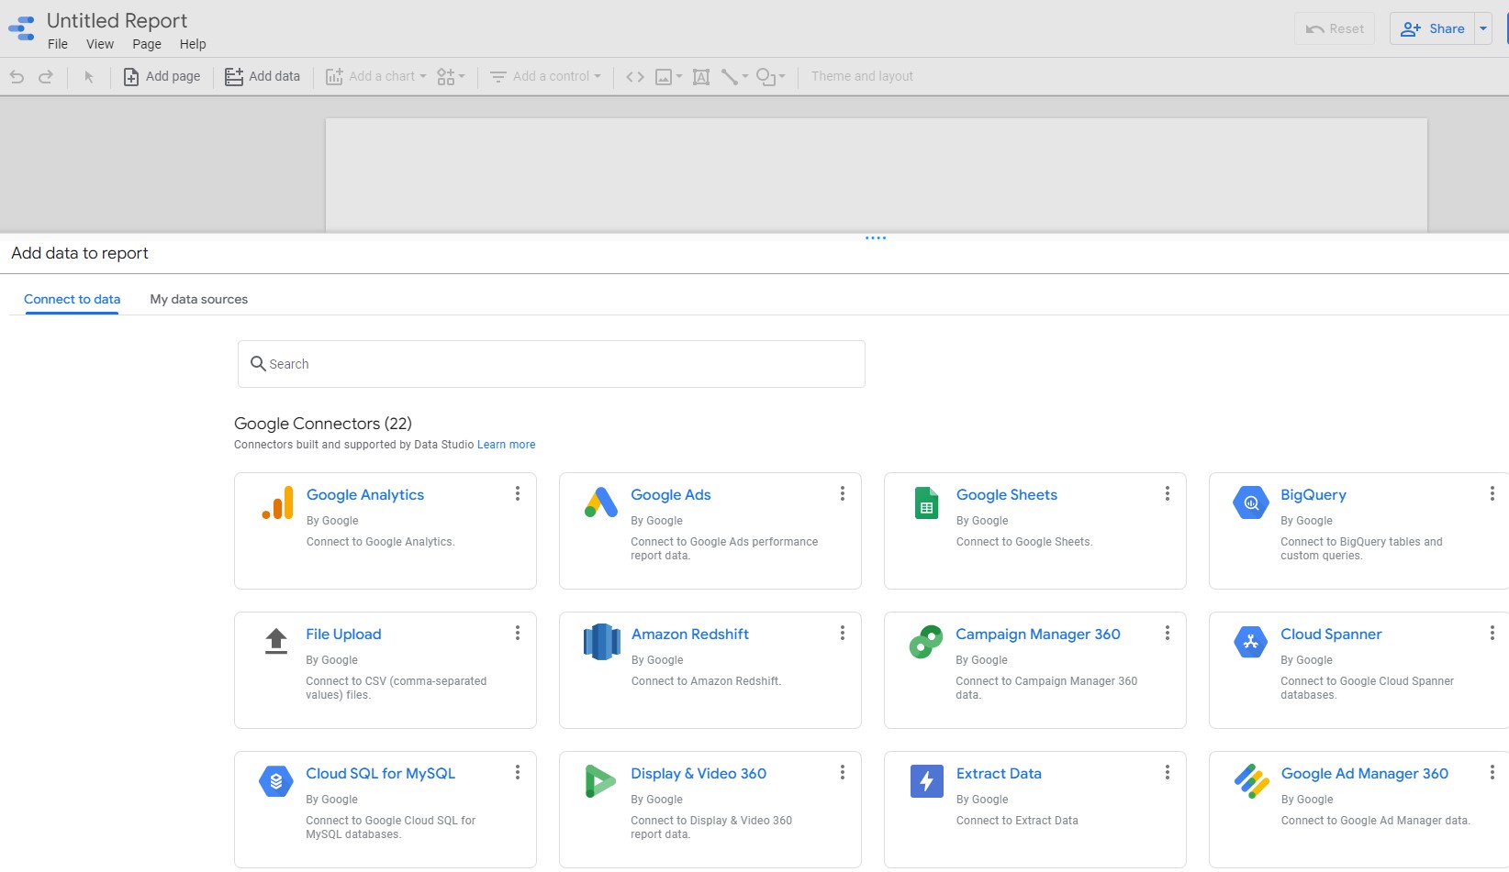The image size is (1509, 872).
Task: Select the Cloud Spanner connector title
Action: click(x=1331, y=635)
